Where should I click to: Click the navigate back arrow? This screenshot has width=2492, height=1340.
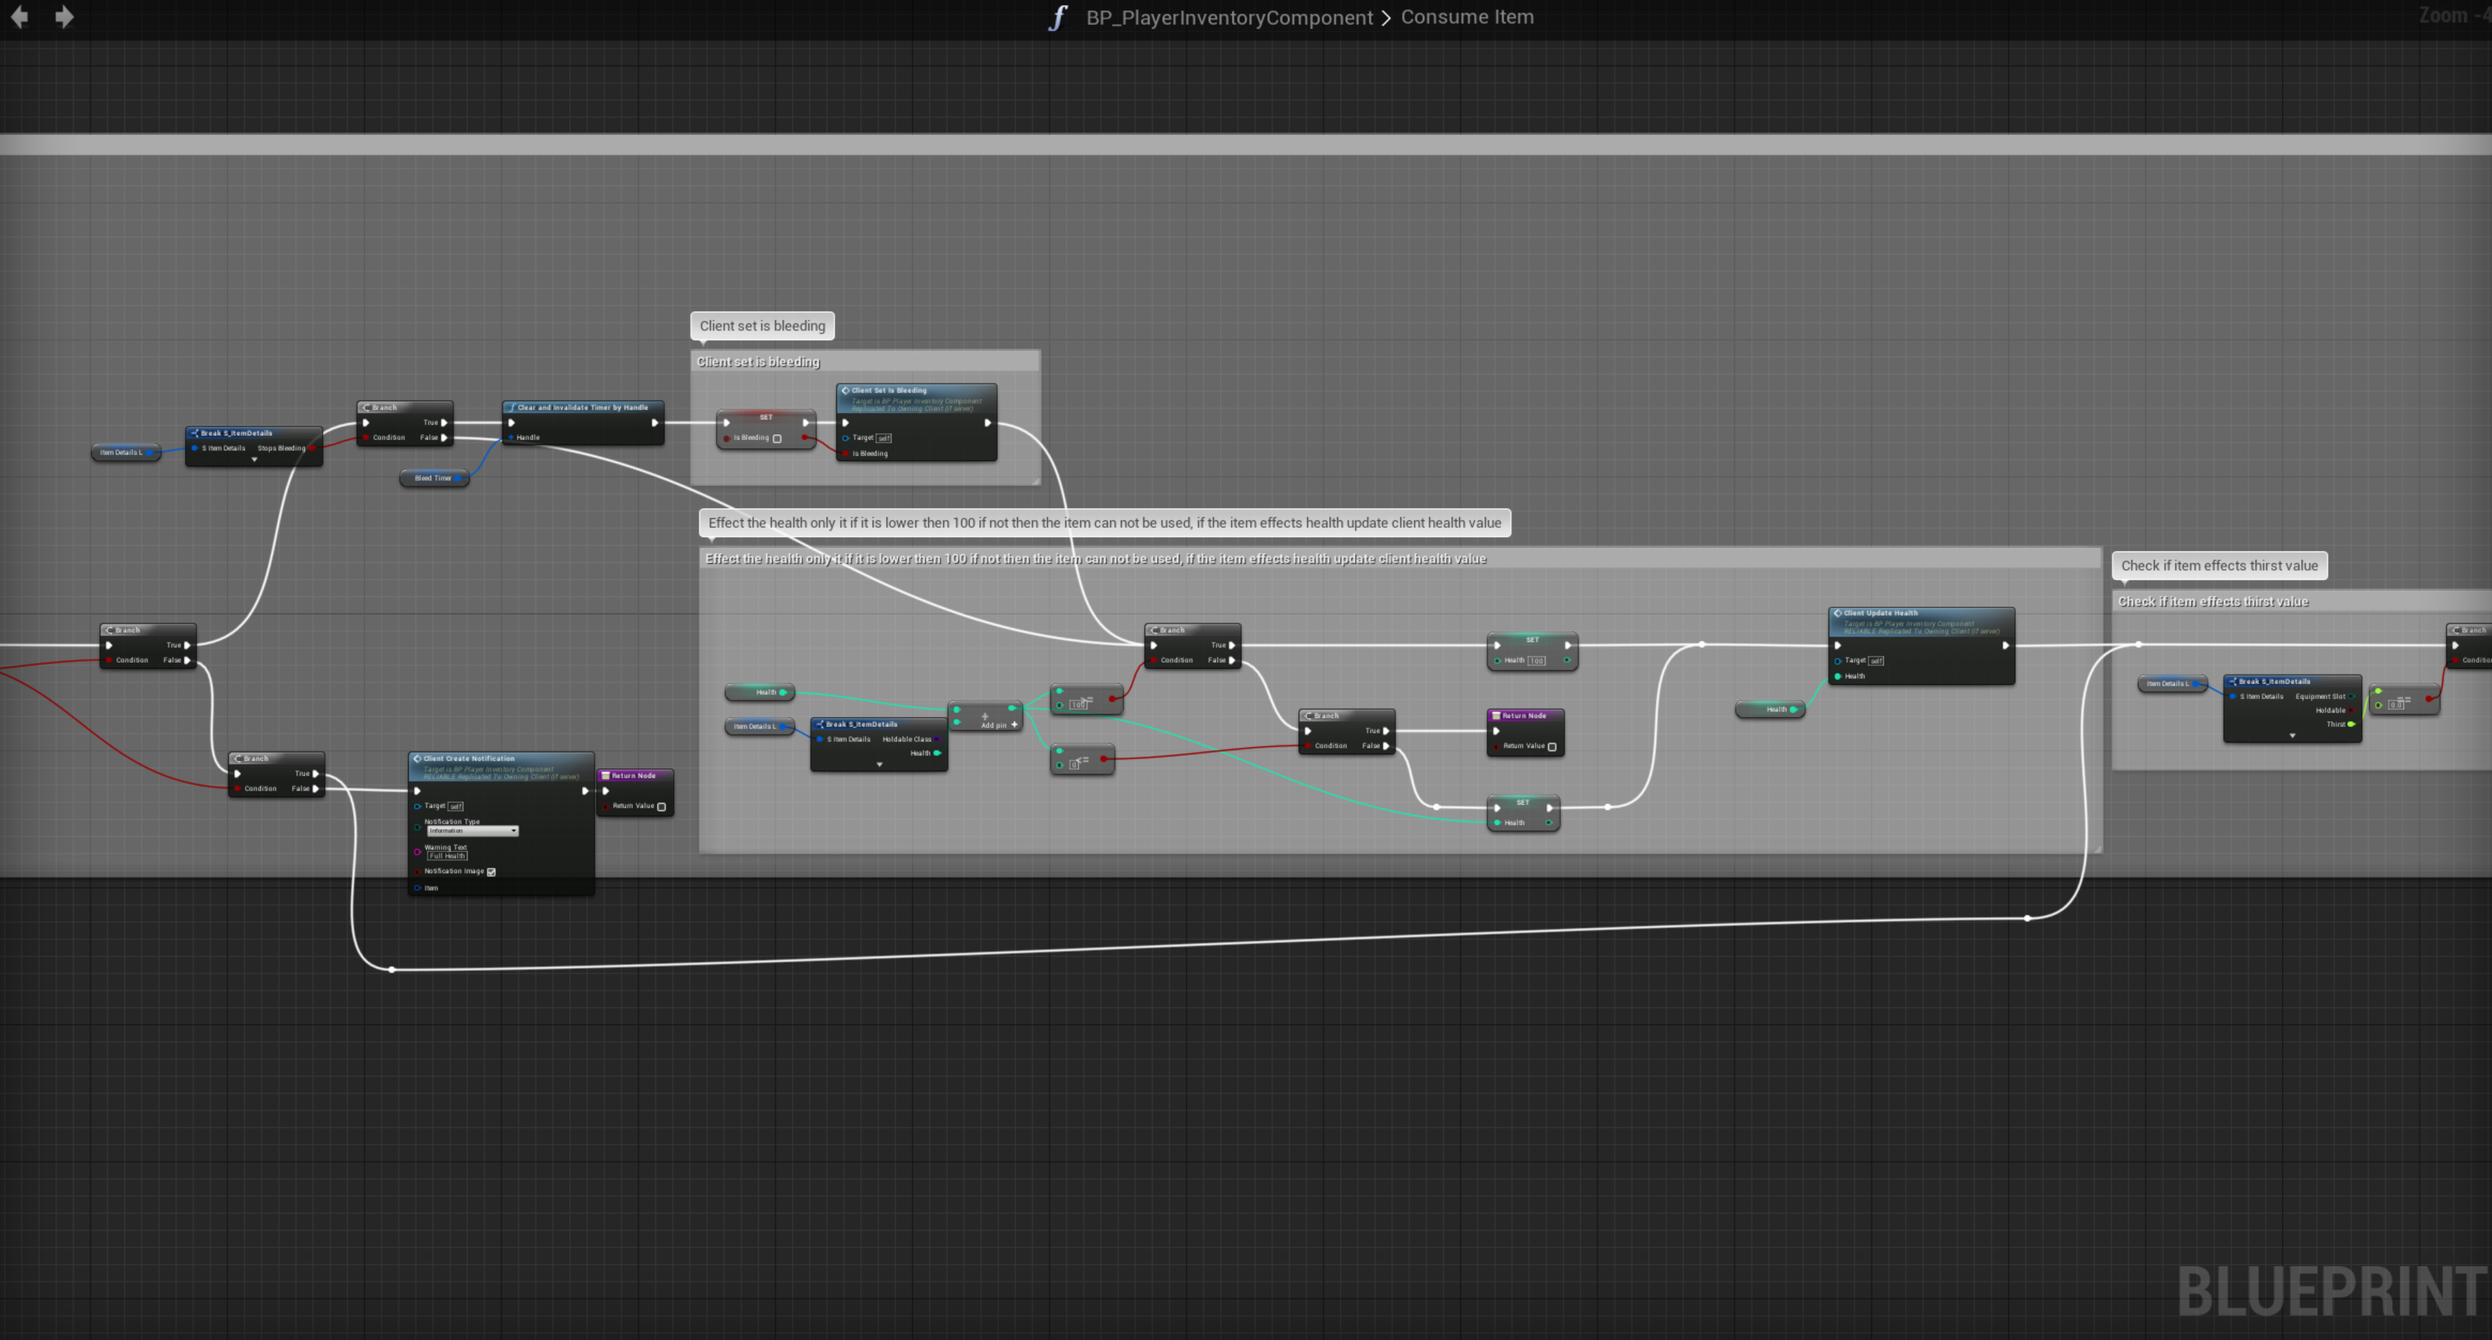(x=19, y=16)
